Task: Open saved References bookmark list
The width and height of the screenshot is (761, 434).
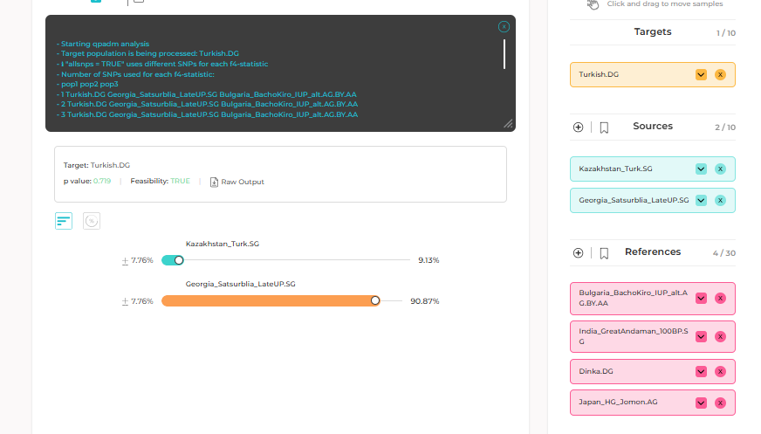Action: [x=604, y=253]
